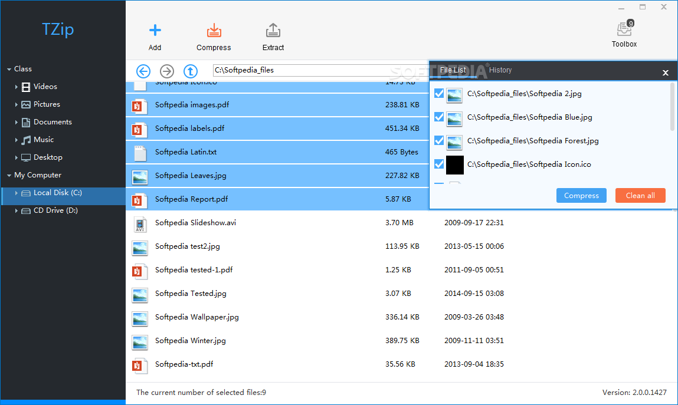
Task: Click the Clean all button
Action: click(640, 196)
